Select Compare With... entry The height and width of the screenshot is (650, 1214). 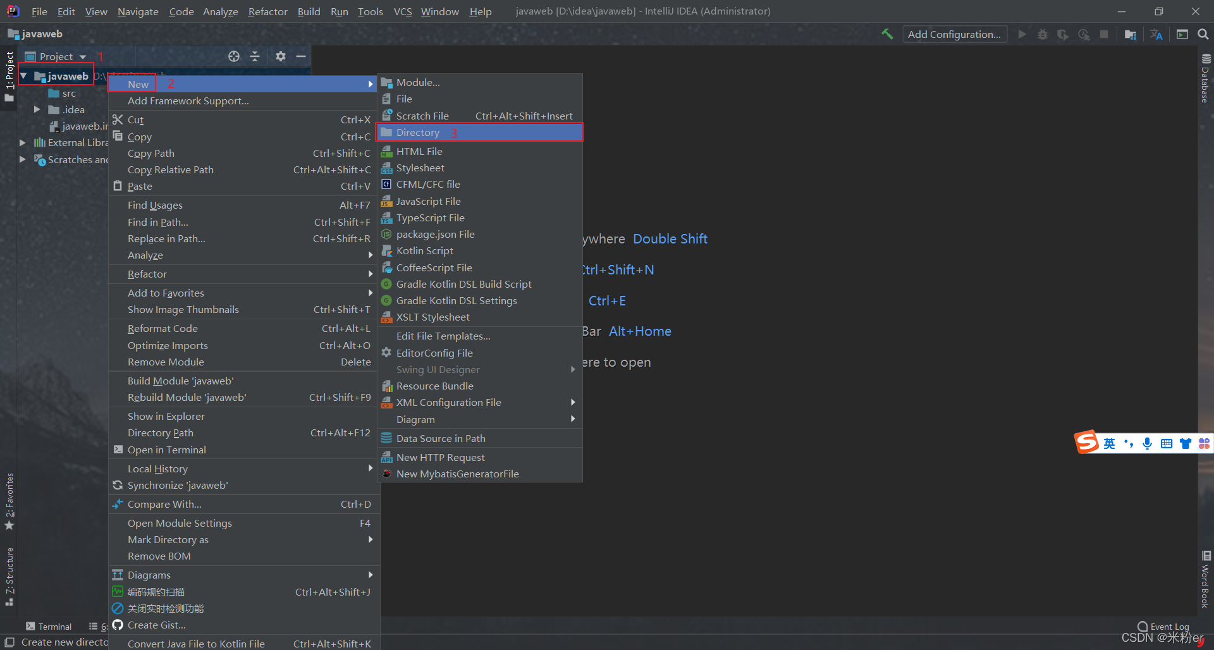point(244,504)
